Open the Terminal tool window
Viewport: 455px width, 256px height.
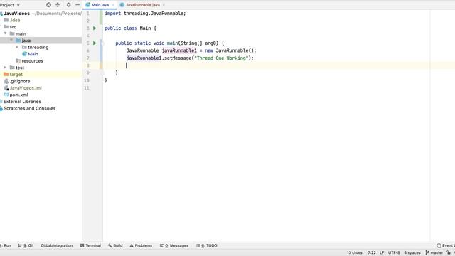tap(90, 245)
